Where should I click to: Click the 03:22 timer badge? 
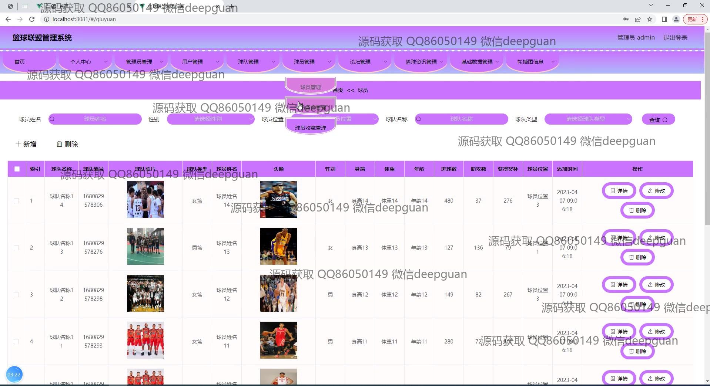pyautogui.click(x=14, y=375)
